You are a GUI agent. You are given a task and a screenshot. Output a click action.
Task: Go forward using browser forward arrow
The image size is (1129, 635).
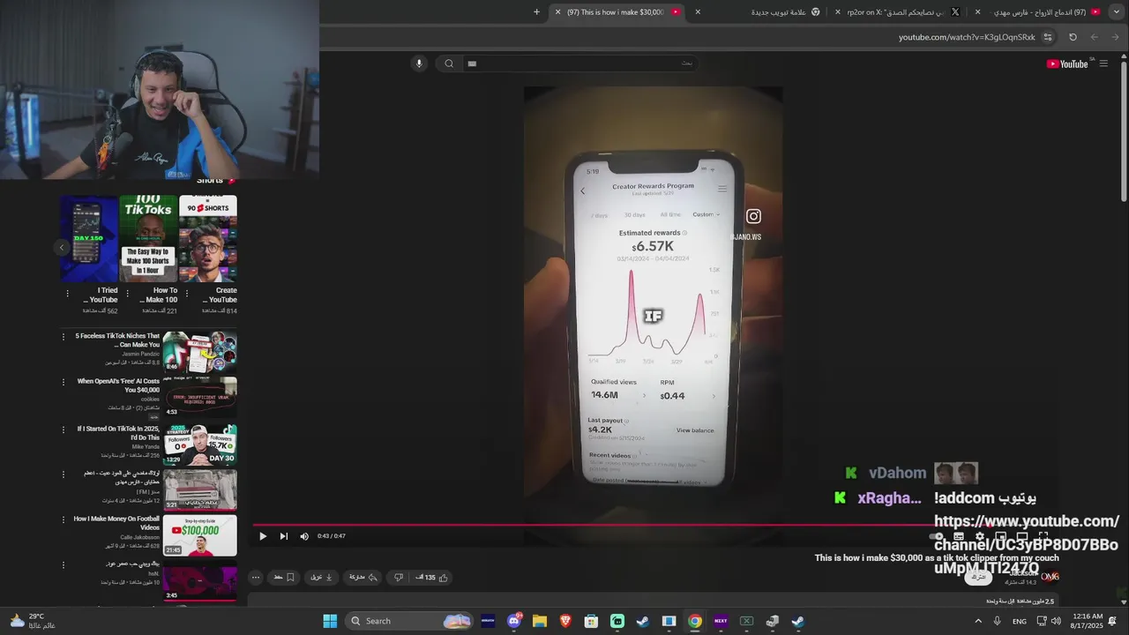pyautogui.click(x=1094, y=37)
